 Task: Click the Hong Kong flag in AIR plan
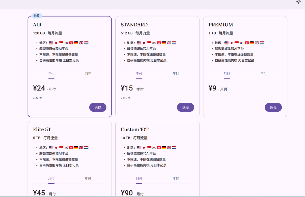pos(71,43)
